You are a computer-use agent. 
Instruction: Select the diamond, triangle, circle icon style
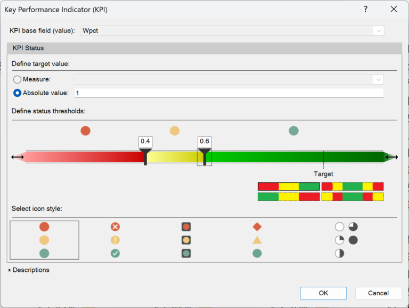click(257, 240)
